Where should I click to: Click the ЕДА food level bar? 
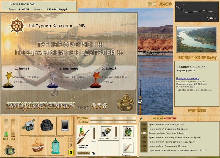pyautogui.click(x=6, y=128)
